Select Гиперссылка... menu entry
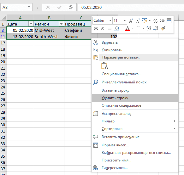184x175 pixels. click(135, 168)
